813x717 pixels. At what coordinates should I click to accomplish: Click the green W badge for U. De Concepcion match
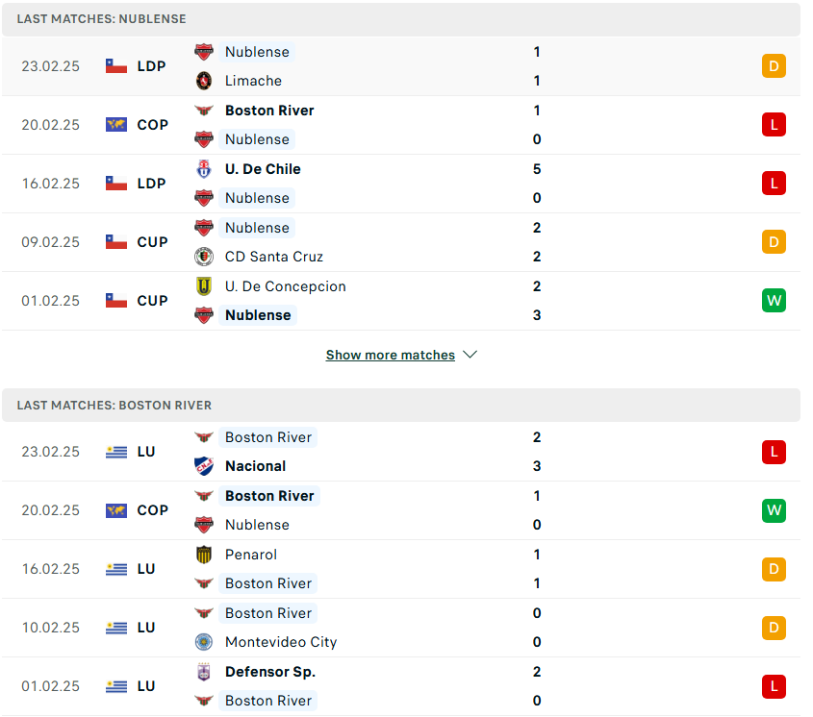coord(774,301)
